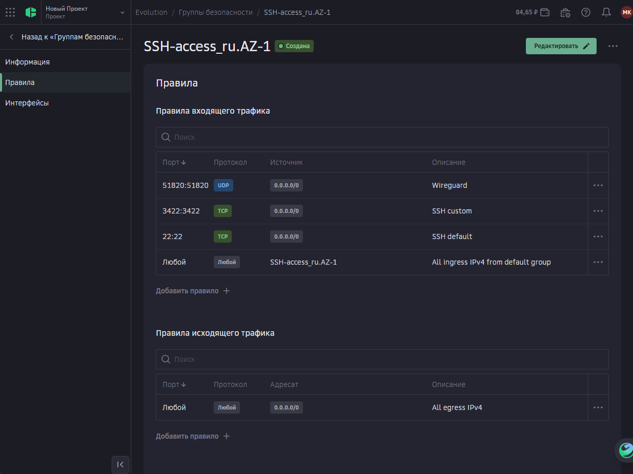633x474 pixels.
Task: Click the Редактировать button
Action: tap(561, 46)
